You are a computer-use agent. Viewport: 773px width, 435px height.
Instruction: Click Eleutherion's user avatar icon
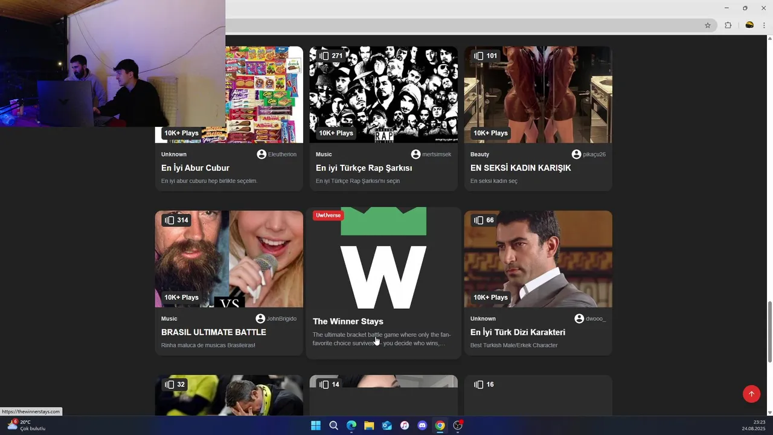[261, 154]
